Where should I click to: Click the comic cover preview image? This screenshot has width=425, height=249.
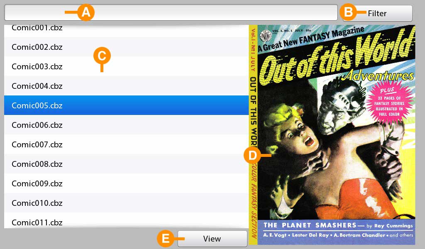[332, 134]
